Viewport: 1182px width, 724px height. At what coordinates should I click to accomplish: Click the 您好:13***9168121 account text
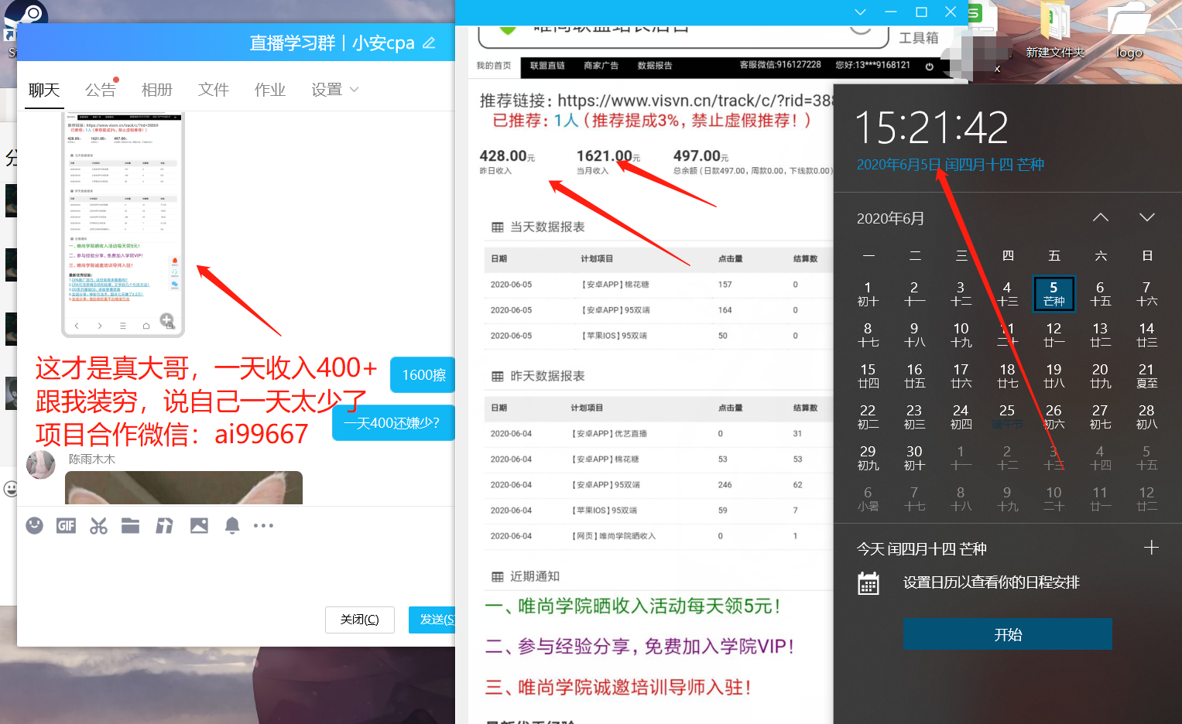873,65
